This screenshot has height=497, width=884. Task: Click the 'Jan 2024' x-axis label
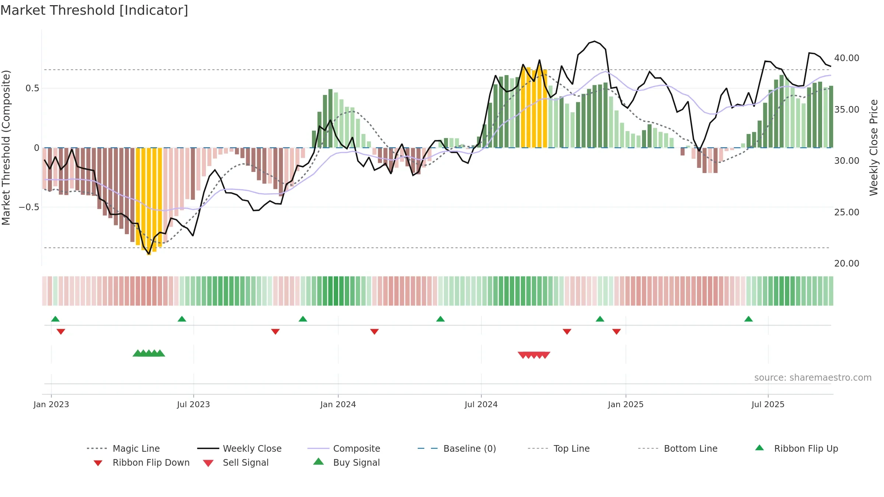tap(338, 404)
